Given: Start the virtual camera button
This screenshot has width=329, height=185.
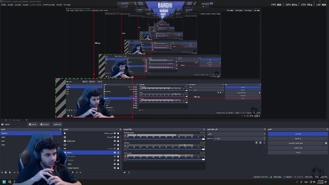Looking at the screenshot, I should (296, 143).
